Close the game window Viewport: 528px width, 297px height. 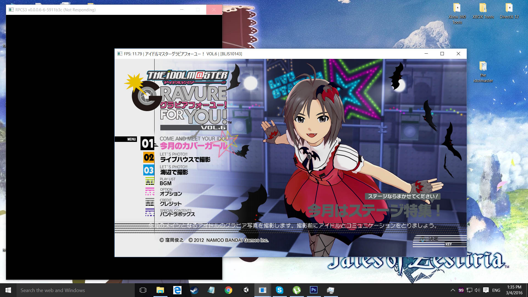click(458, 54)
